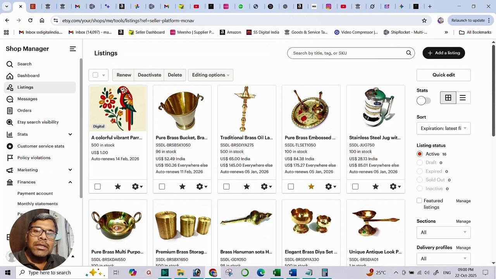The image size is (496, 279).
Task: Open Payment account link
Action: (35, 193)
